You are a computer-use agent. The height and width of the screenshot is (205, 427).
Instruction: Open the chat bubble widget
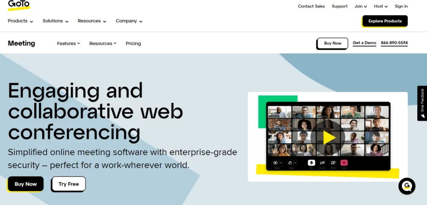point(407,186)
